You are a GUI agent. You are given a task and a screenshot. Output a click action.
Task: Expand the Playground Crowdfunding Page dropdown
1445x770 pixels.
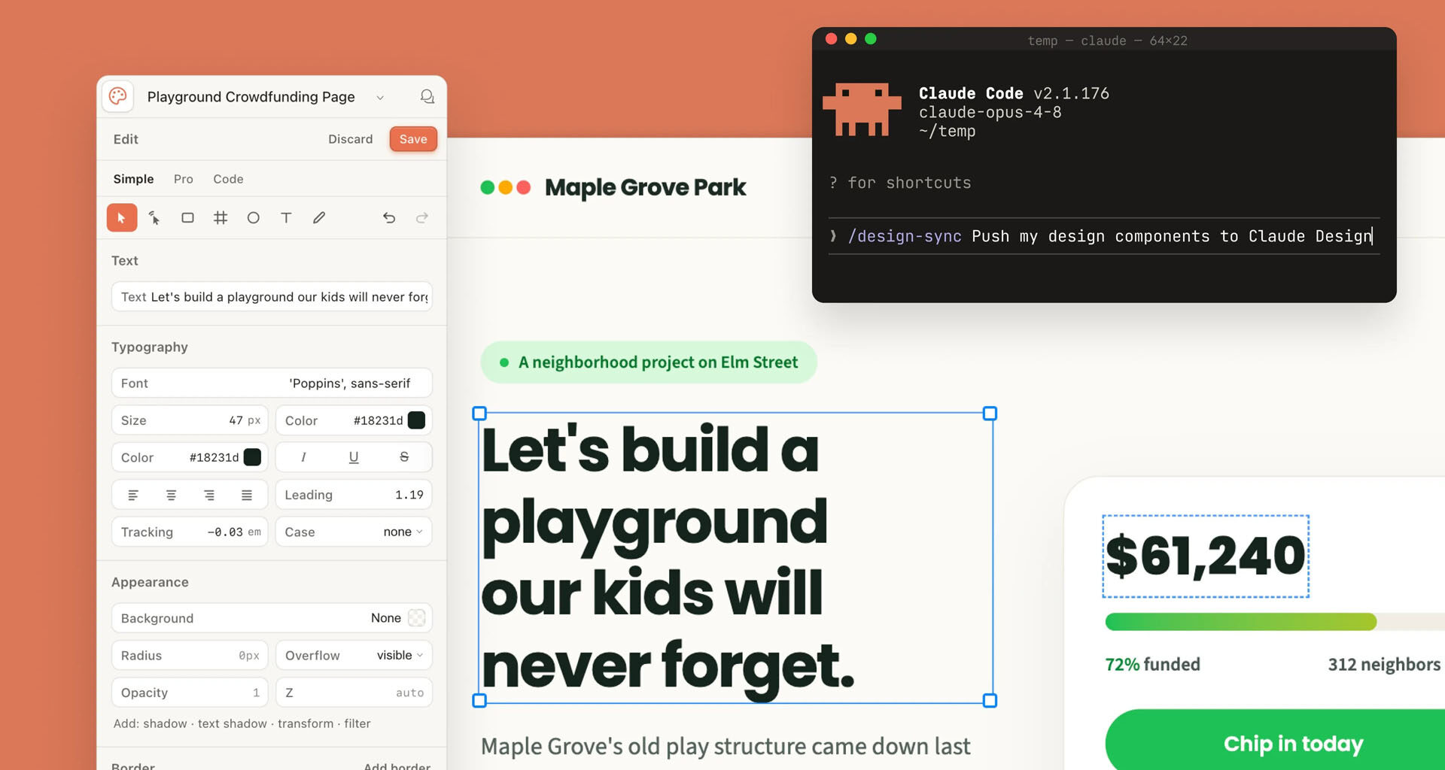click(380, 97)
